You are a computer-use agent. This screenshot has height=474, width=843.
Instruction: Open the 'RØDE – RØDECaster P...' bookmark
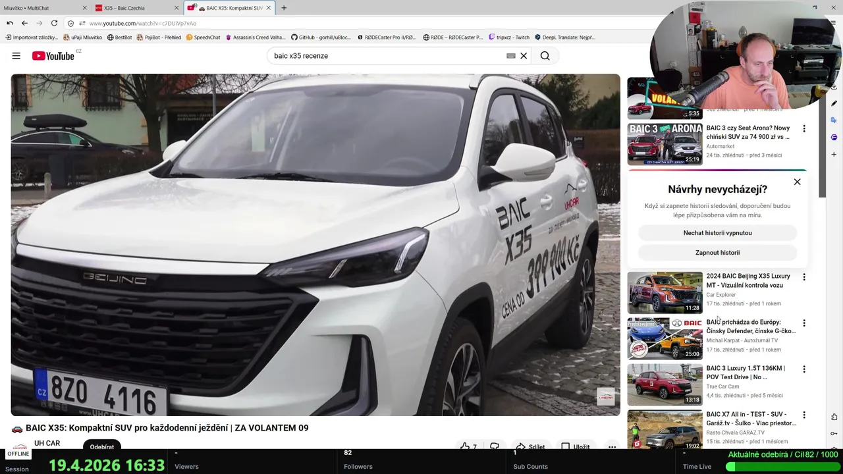(453, 38)
